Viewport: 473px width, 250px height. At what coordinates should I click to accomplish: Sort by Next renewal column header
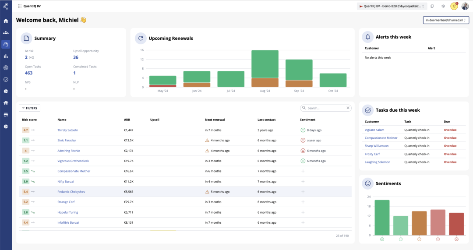coord(215,120)
